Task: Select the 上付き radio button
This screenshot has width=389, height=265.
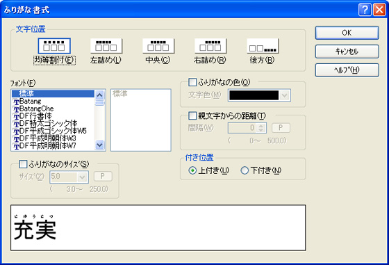Action: (192, 170)
